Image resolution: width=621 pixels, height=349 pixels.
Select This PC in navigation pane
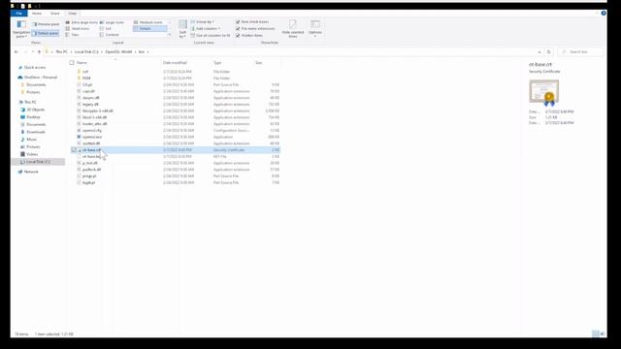(x=28, y=102)
